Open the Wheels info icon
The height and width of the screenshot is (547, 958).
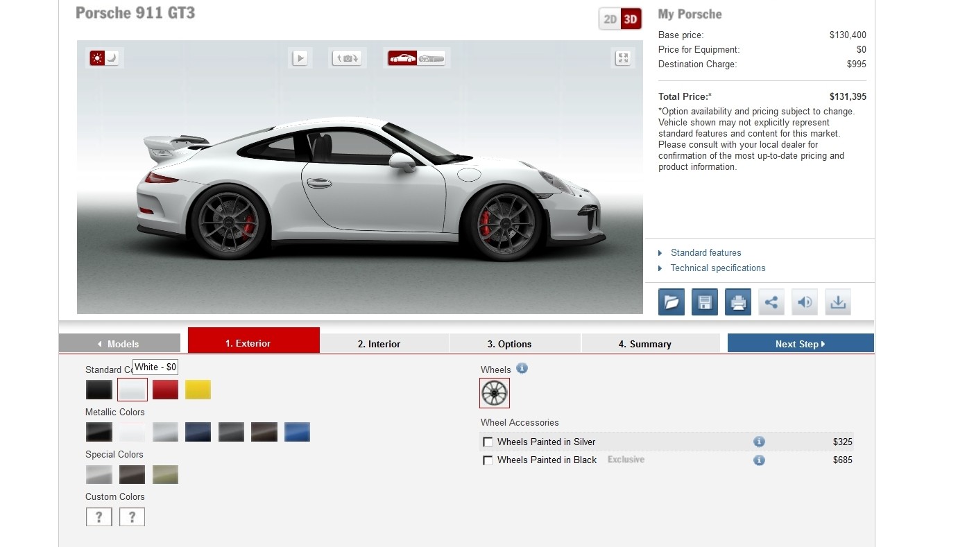click(x=522, y=368)
